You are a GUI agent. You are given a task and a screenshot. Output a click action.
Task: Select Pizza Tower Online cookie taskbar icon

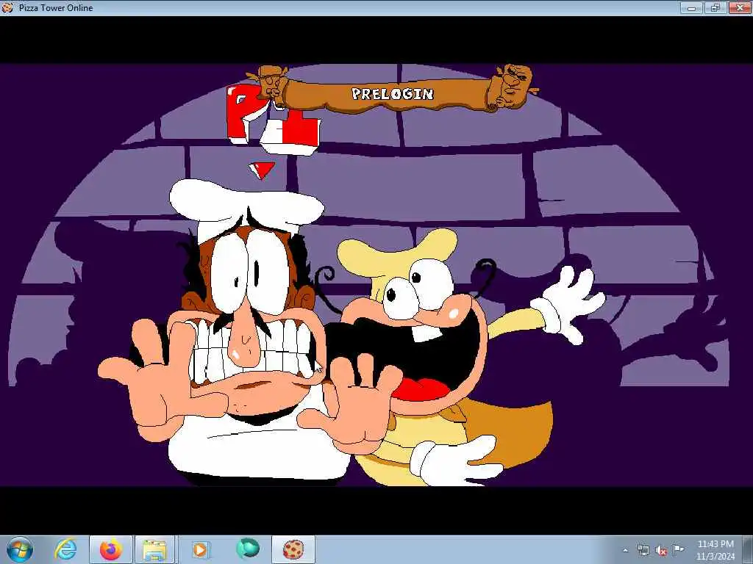click(293, 549)
